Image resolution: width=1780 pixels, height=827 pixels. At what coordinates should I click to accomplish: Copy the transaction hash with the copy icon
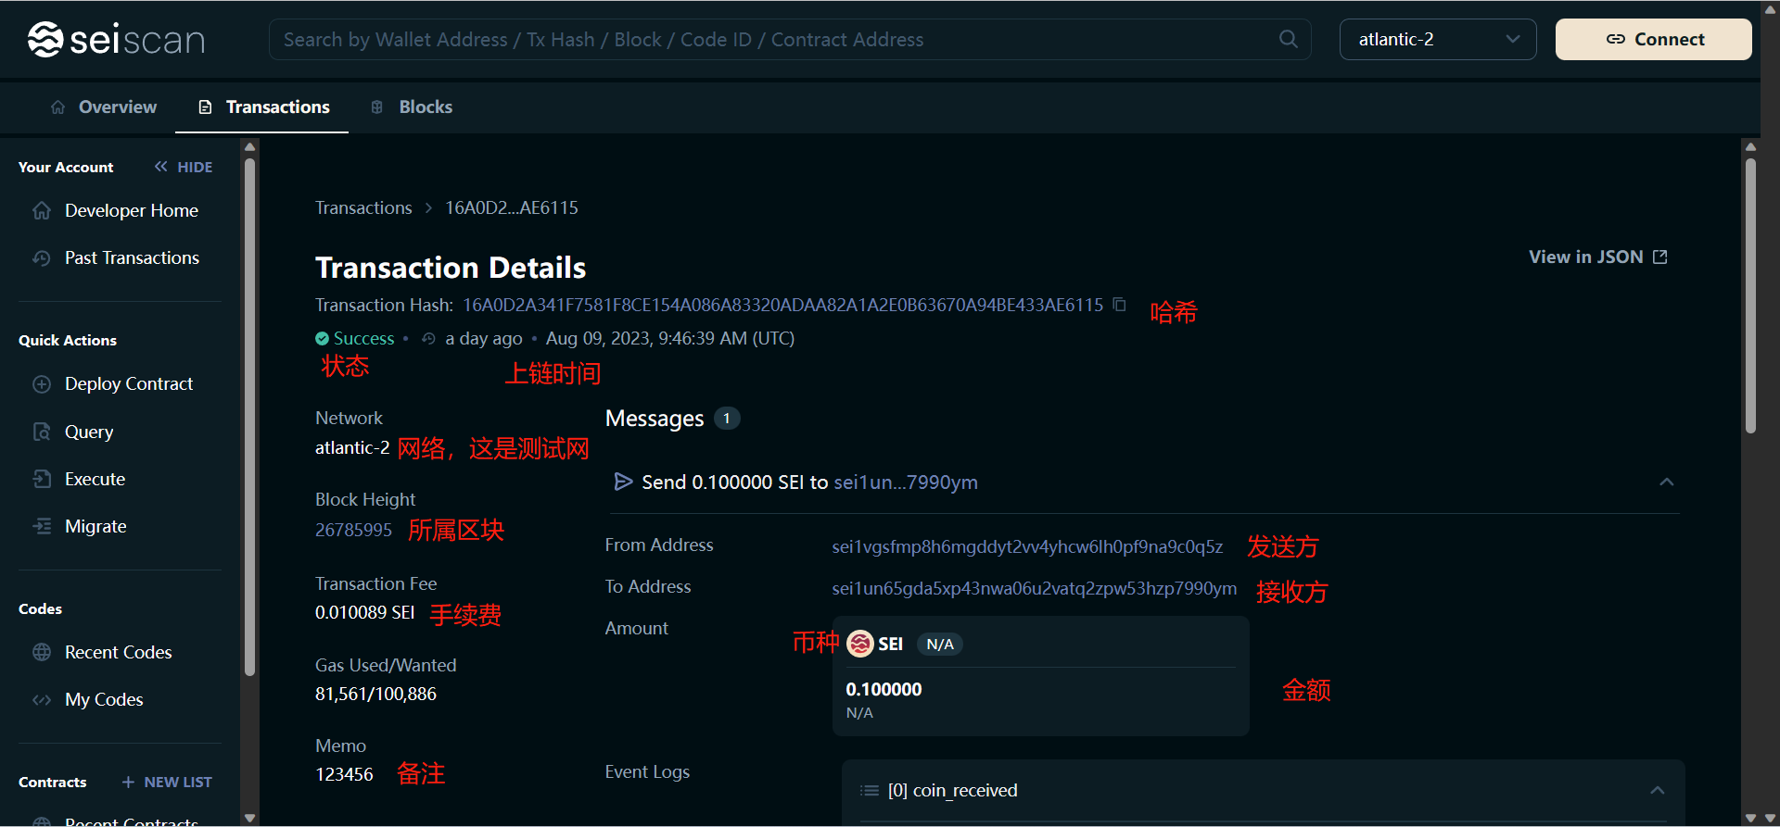point(1119,304)
